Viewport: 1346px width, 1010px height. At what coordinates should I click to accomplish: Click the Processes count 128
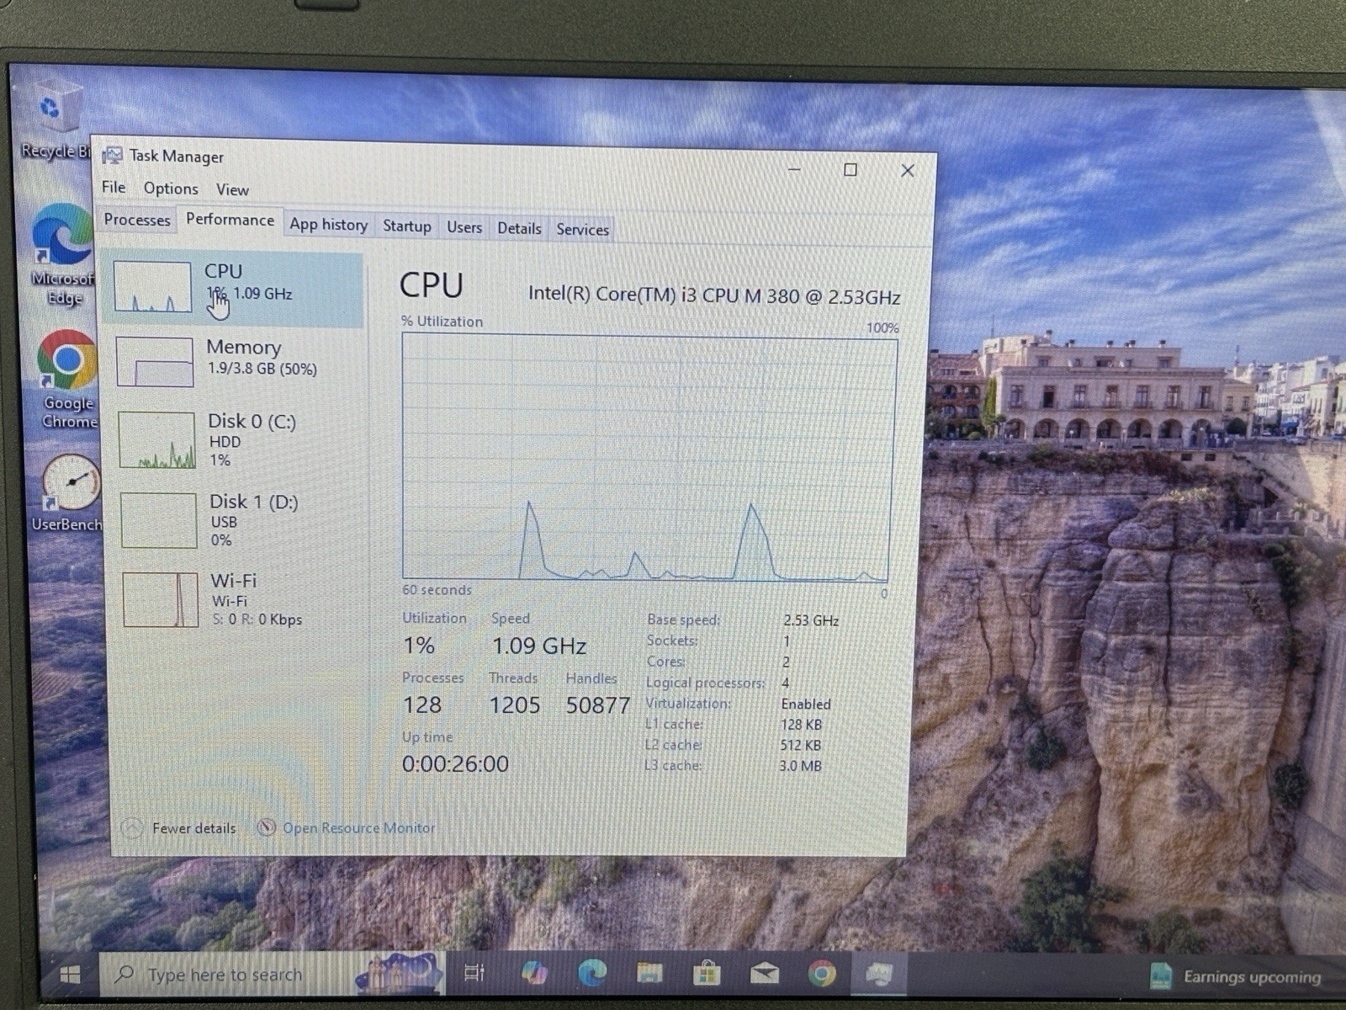pos(421,705)
